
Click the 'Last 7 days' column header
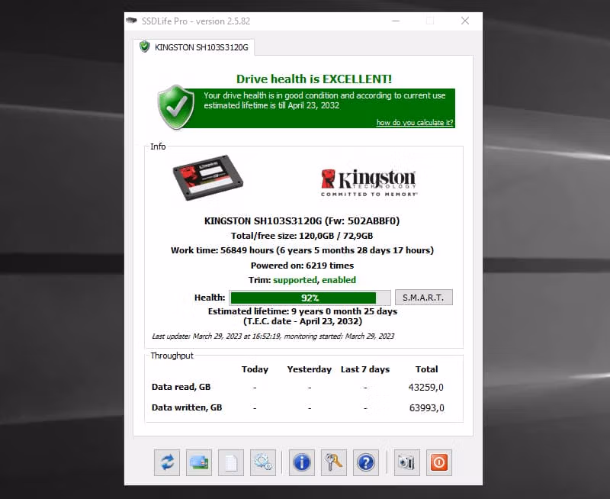click(365, 369)
